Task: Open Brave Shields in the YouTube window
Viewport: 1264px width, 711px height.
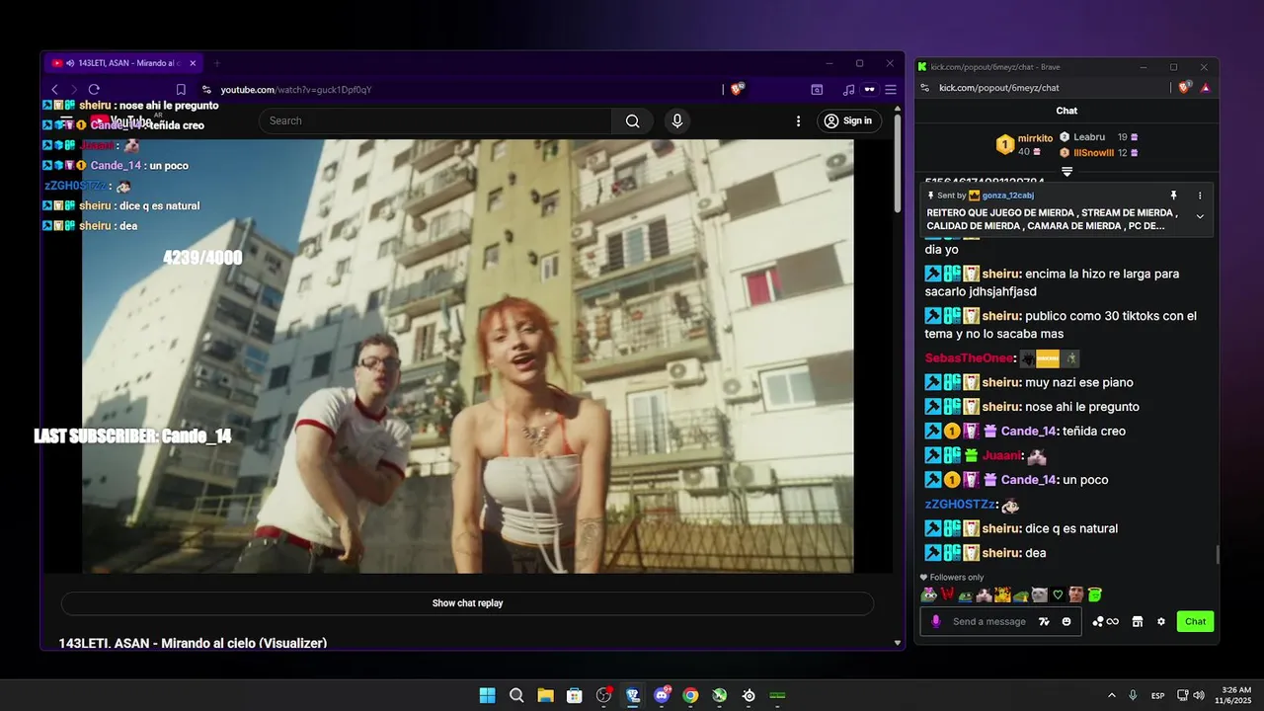Action: (737, 89)
